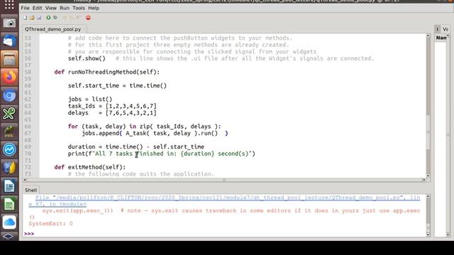Open the Tools menu
The height and width of the screenshot is (255, 454).
(x=79, y=8)
